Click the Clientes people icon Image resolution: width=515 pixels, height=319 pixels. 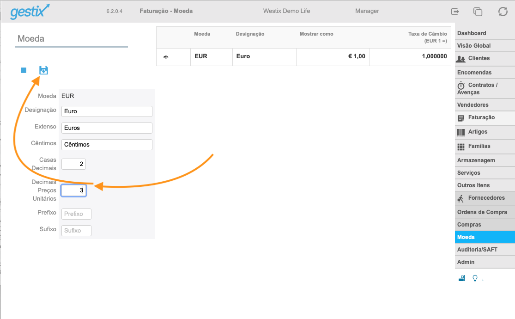tap(461, 59)
